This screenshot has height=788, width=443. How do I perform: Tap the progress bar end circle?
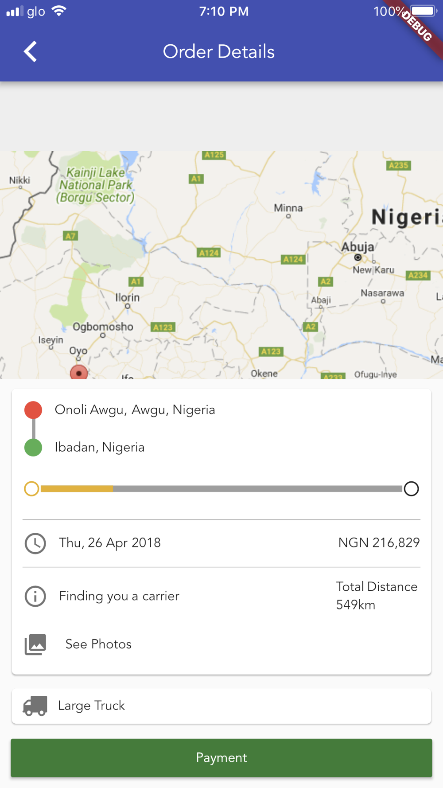pos(411,489)
